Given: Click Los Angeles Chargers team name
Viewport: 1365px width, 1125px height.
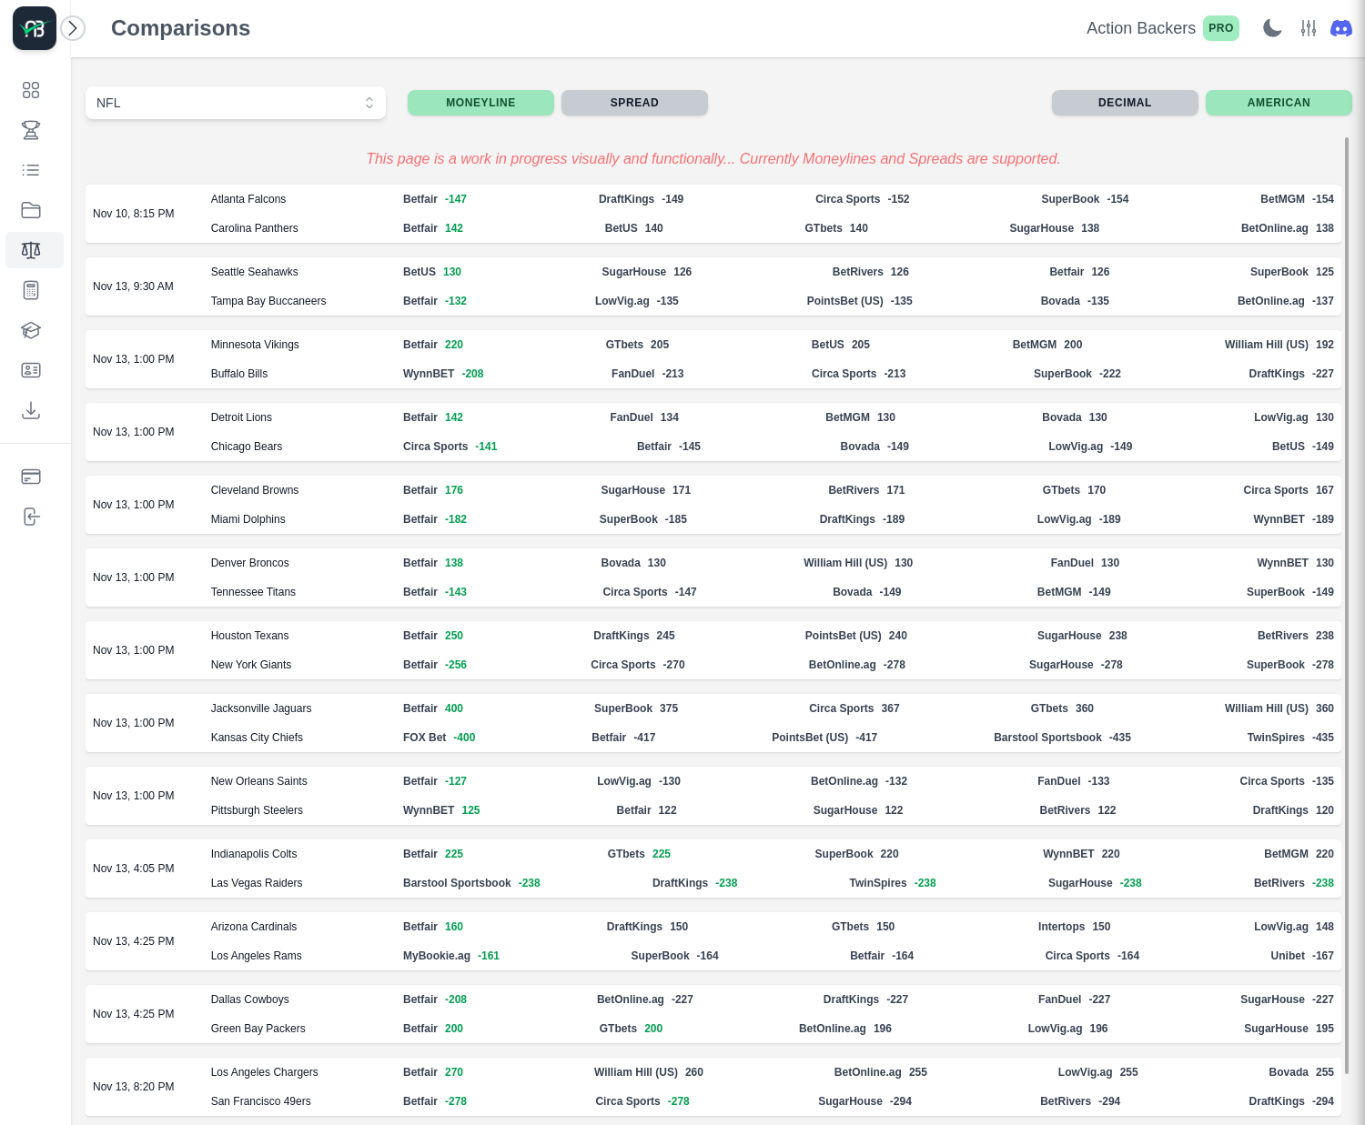Looking at the screenshot, I should point(265,1072).
